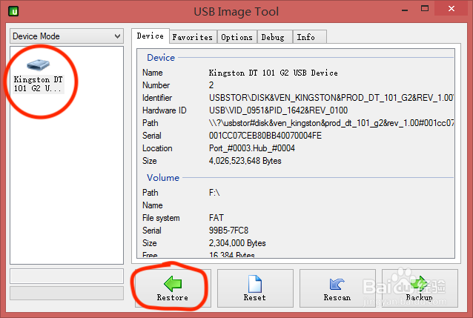Maximize the USB Image Tool window
Viewport: 473px width, 318px height.
(425, 9)
